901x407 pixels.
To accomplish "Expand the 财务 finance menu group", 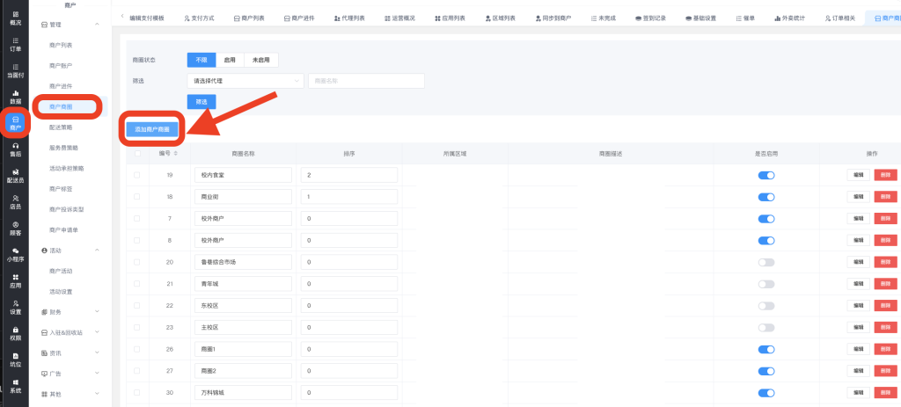I will tap(70, 311).
